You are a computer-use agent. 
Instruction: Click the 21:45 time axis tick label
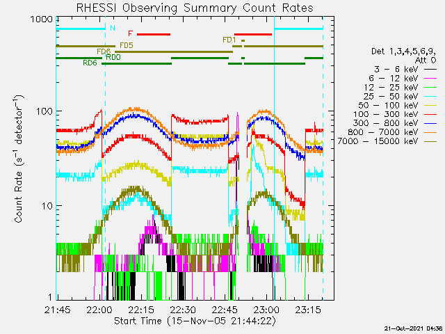coord(58,310)
